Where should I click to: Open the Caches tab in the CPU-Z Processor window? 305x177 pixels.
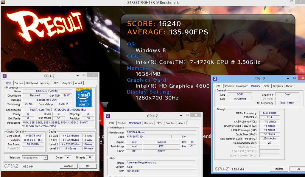point(19,83)
